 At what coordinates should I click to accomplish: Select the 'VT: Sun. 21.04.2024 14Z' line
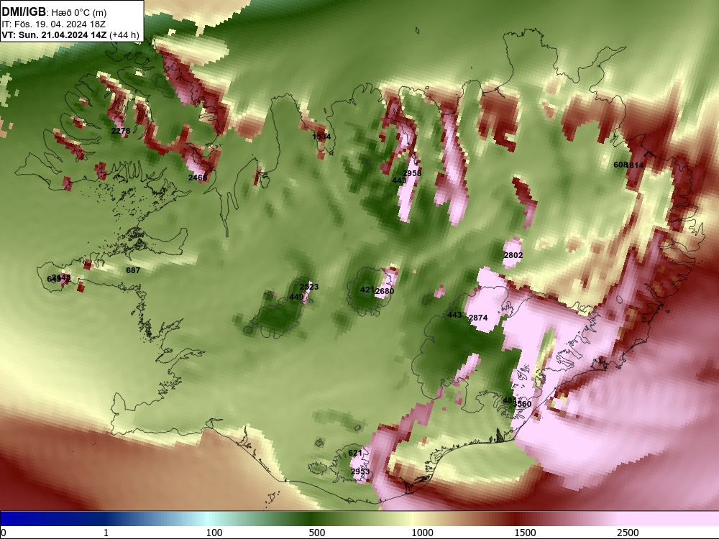click(x=54, y=34)
